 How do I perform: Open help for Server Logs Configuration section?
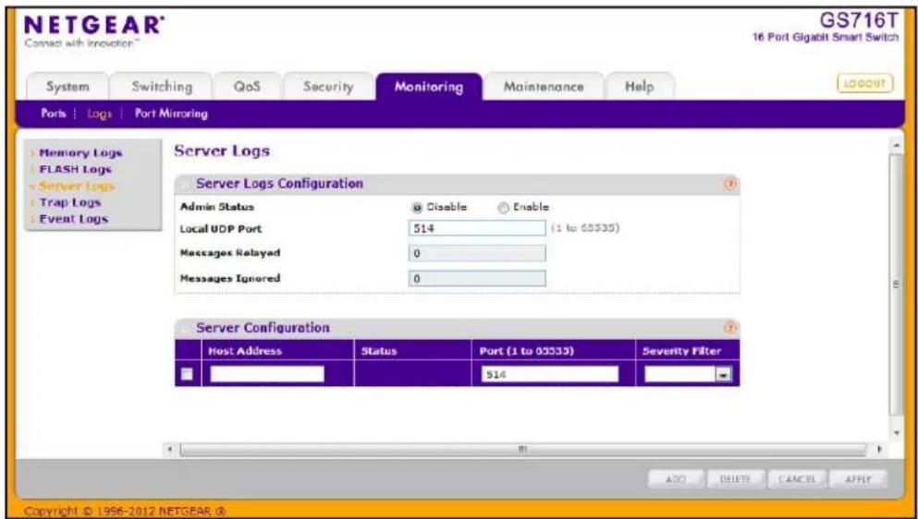point(729,184)
